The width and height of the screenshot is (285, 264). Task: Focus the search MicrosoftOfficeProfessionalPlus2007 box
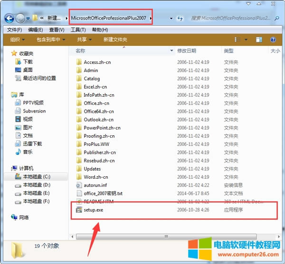point(230,18)
